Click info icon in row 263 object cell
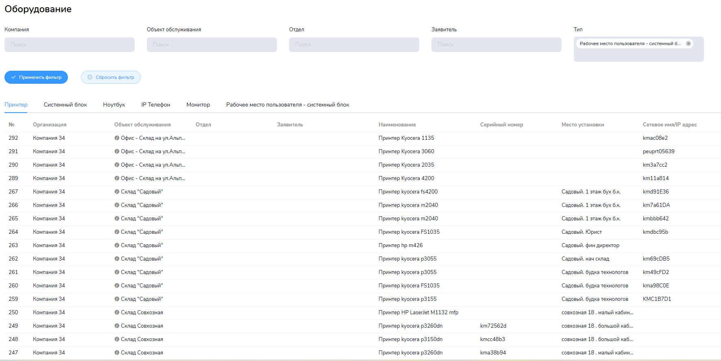Image resolution: width=721 pixels, height=361 pixels. [117, 246]
